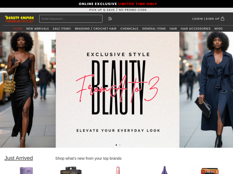Image resolution: width=233 pixels, height=174 pixels.
Task: Click the Beauty Empire Premium Outlet logo
Action: [20, 19]
